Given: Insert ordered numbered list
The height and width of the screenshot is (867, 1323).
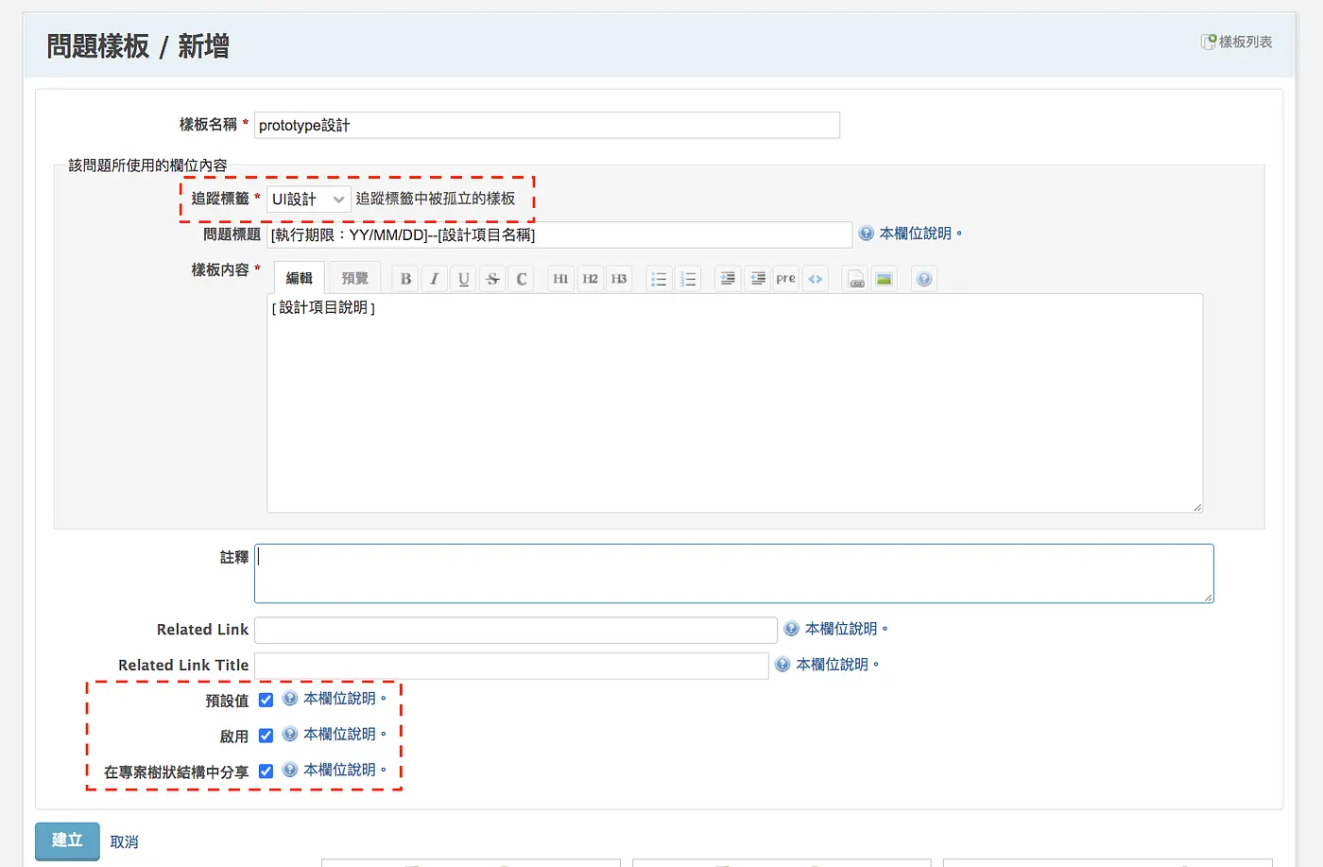Looking at the screenshot, I should (689, 279).
